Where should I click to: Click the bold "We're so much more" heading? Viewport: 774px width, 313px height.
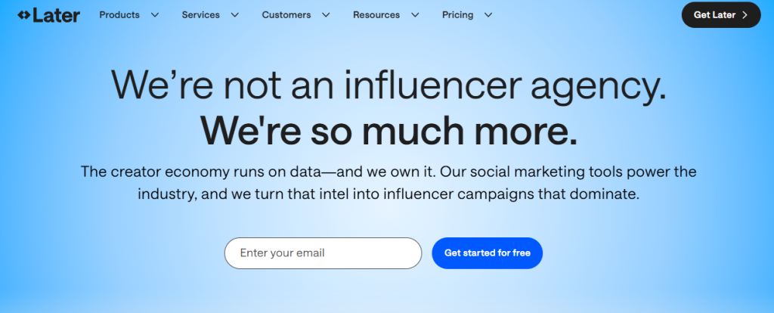click(389, 131)
